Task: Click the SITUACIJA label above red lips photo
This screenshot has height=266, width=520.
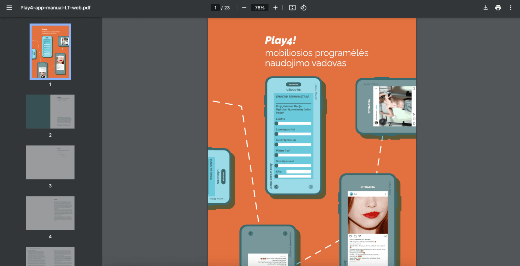Action: tap(368, 187)
